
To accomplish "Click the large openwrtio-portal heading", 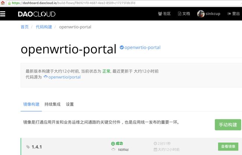I will 69,49.
